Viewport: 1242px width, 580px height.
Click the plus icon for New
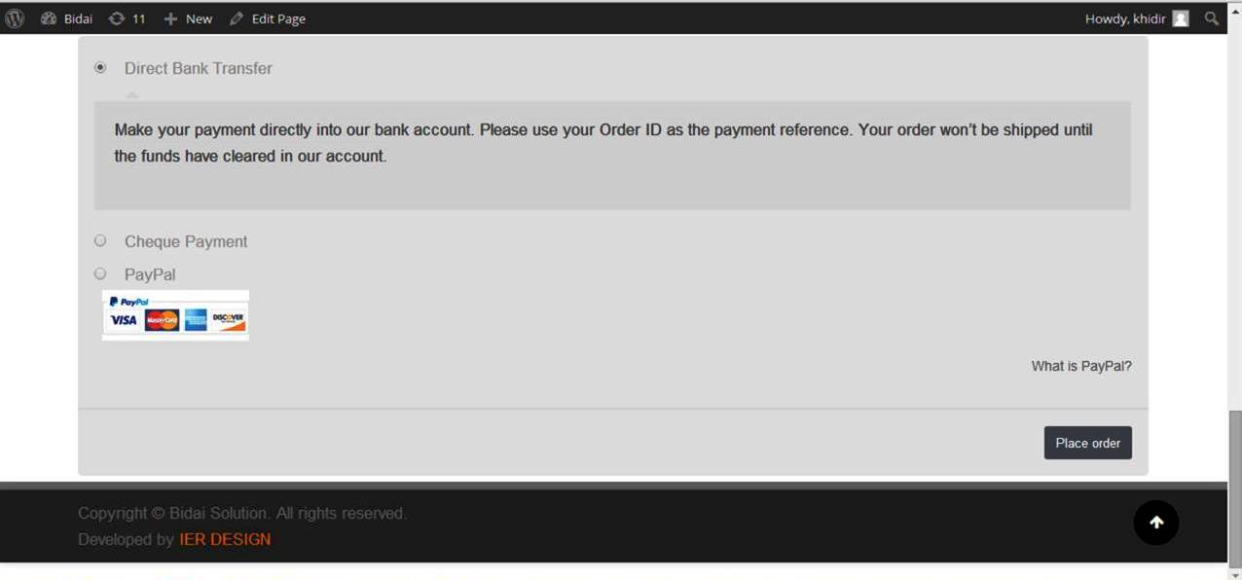[x=170, y=18]
